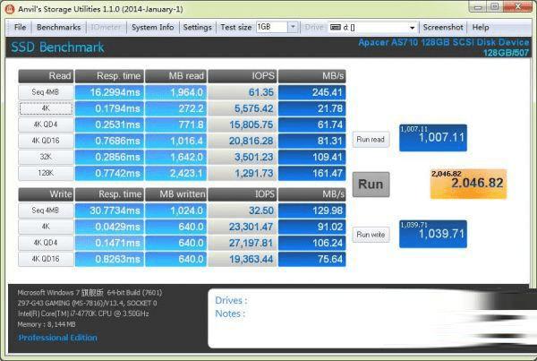537x361 pixels.
Task: Click the Apacer AS710 128GB device name
Action: pos(444,42)
